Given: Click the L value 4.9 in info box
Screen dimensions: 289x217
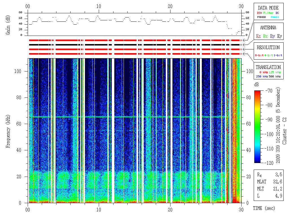Looking at the screenshot, I should (279, 196).
